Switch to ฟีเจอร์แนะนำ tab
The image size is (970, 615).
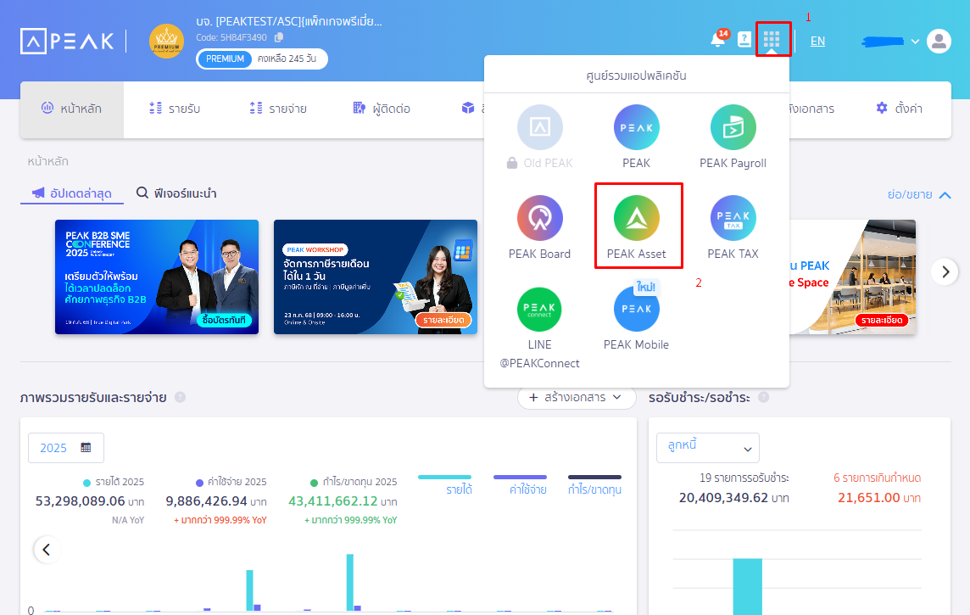(176, 193)
